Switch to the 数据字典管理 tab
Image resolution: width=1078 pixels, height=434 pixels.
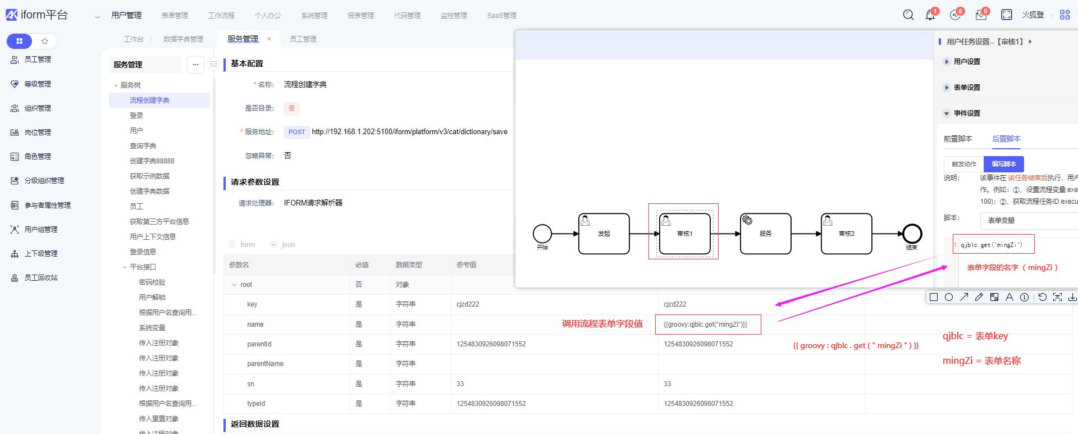183,39
